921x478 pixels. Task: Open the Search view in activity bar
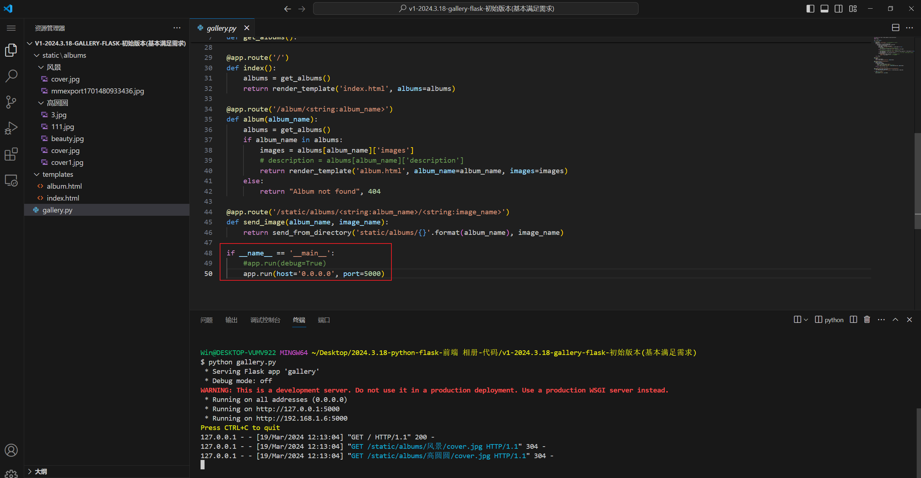click(x=11, y=76)
